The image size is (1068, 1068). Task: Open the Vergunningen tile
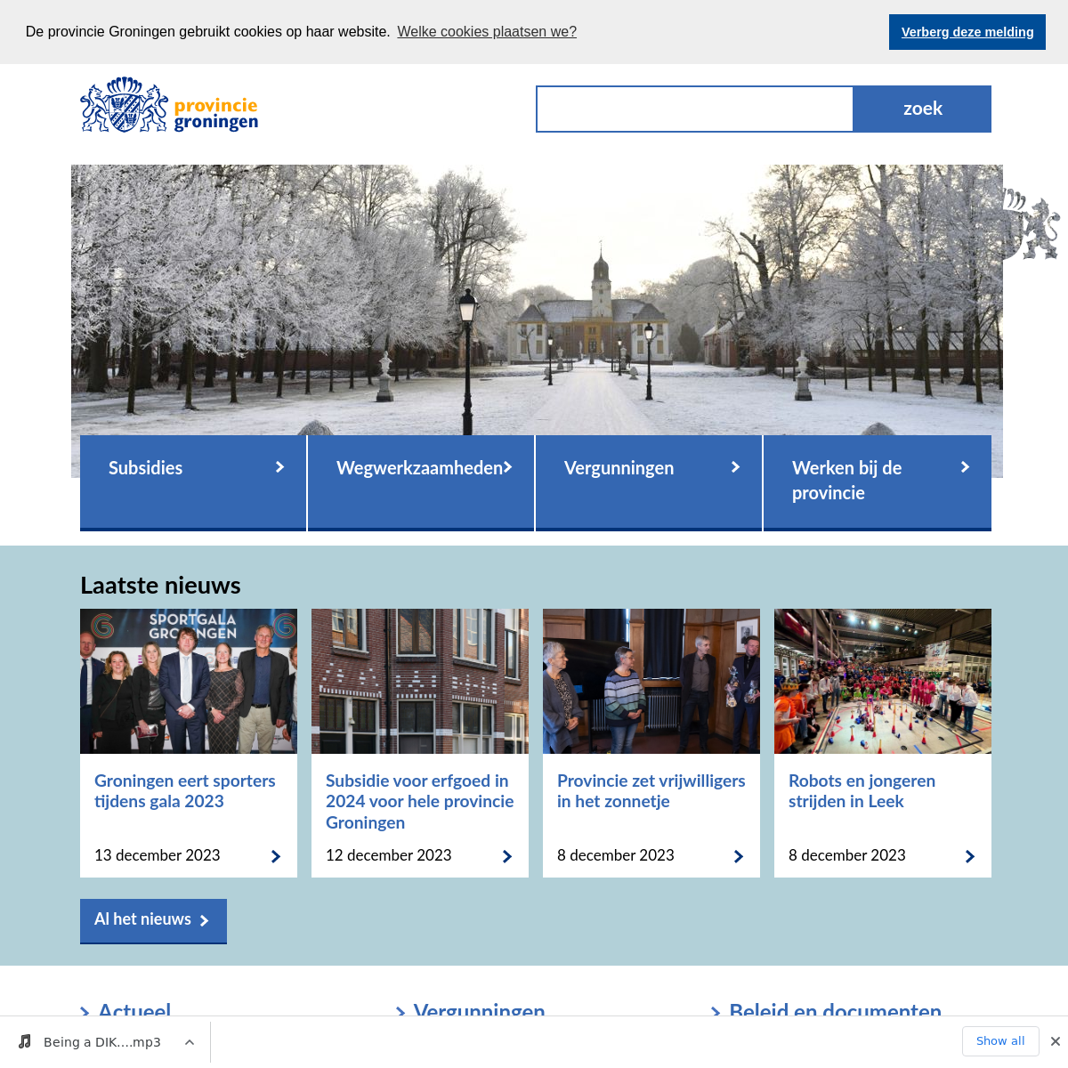(x=649, y=482)
